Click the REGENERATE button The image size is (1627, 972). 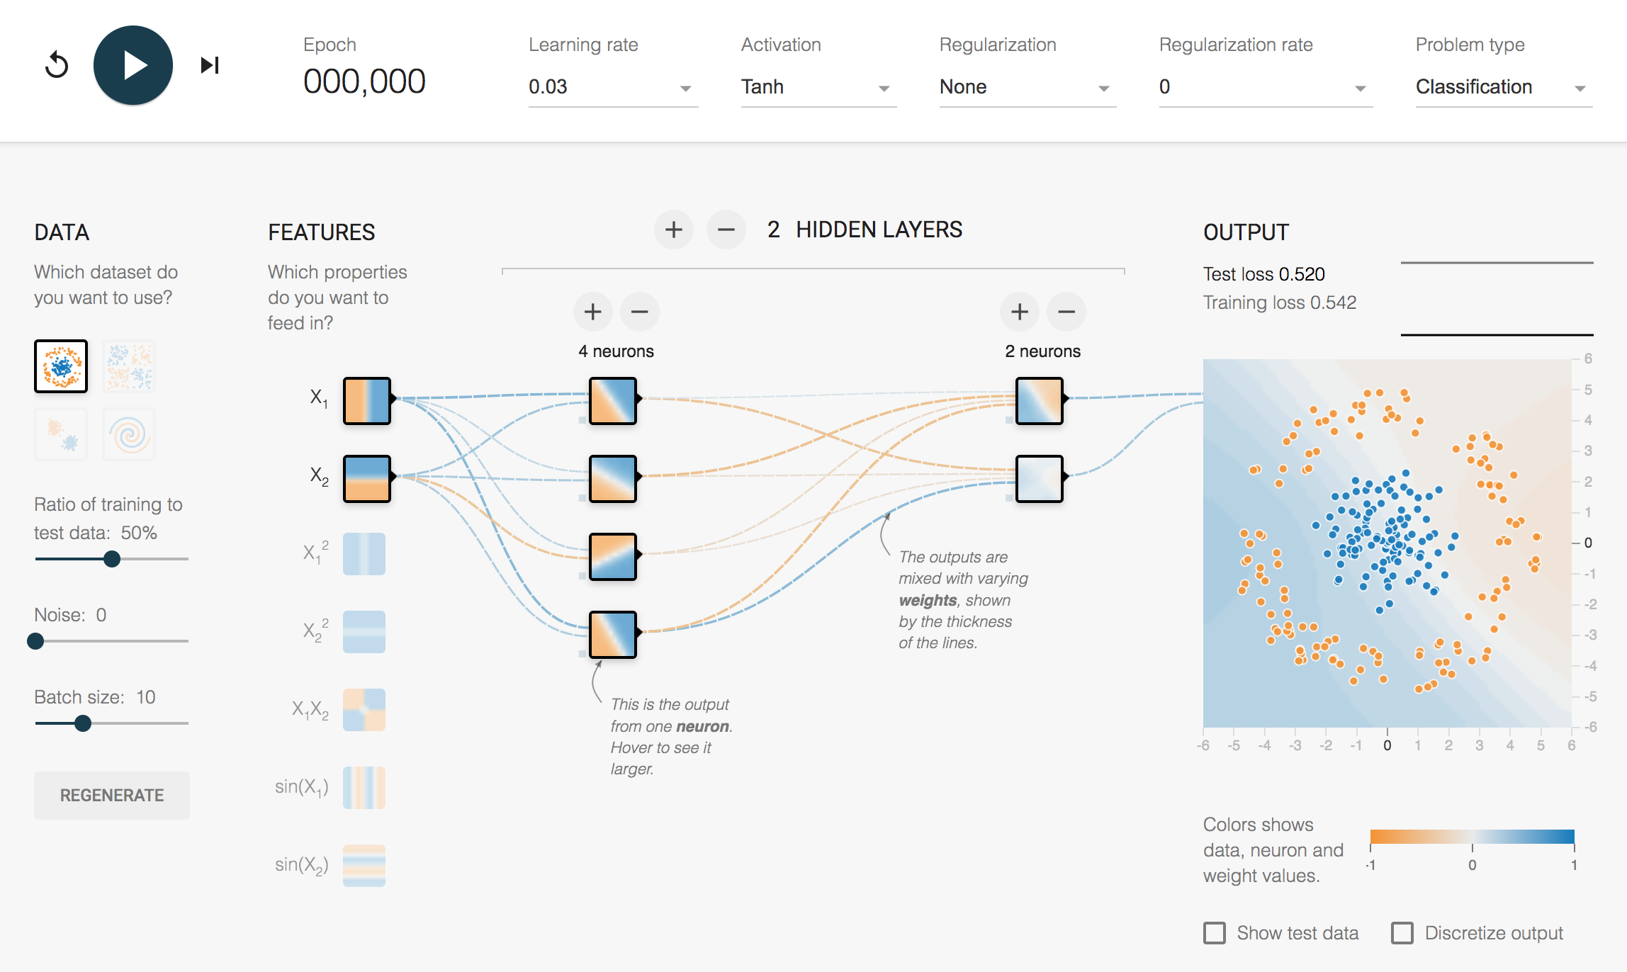[112, 796]
